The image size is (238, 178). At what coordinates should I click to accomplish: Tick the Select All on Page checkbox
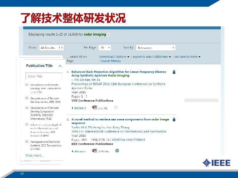pos(68,57)
